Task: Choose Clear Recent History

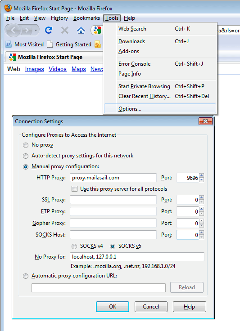Action: (160, 96)
